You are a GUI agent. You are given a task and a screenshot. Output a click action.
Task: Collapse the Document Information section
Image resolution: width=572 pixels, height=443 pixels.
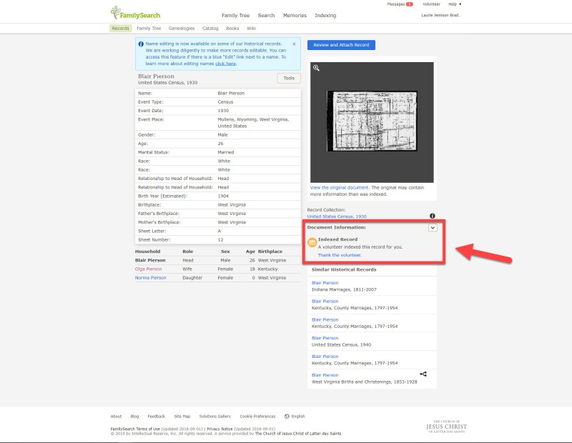click(433, 227)
